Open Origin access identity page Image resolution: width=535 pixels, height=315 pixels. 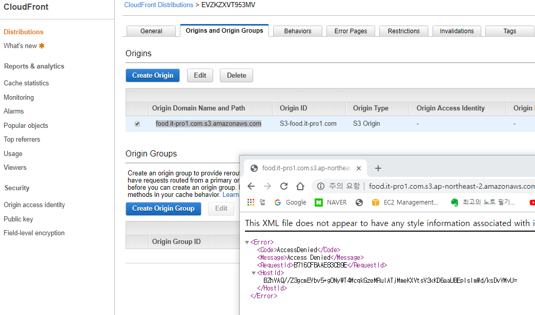(34, 205)
